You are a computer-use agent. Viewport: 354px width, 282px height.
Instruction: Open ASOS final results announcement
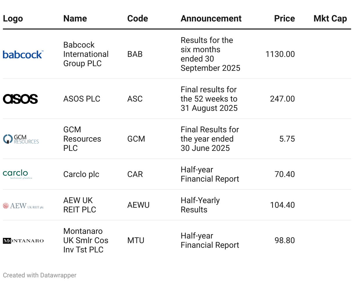(209, 99)
